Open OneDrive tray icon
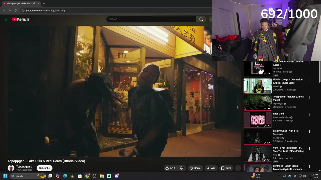321x180 pixels. click(290, 176)
